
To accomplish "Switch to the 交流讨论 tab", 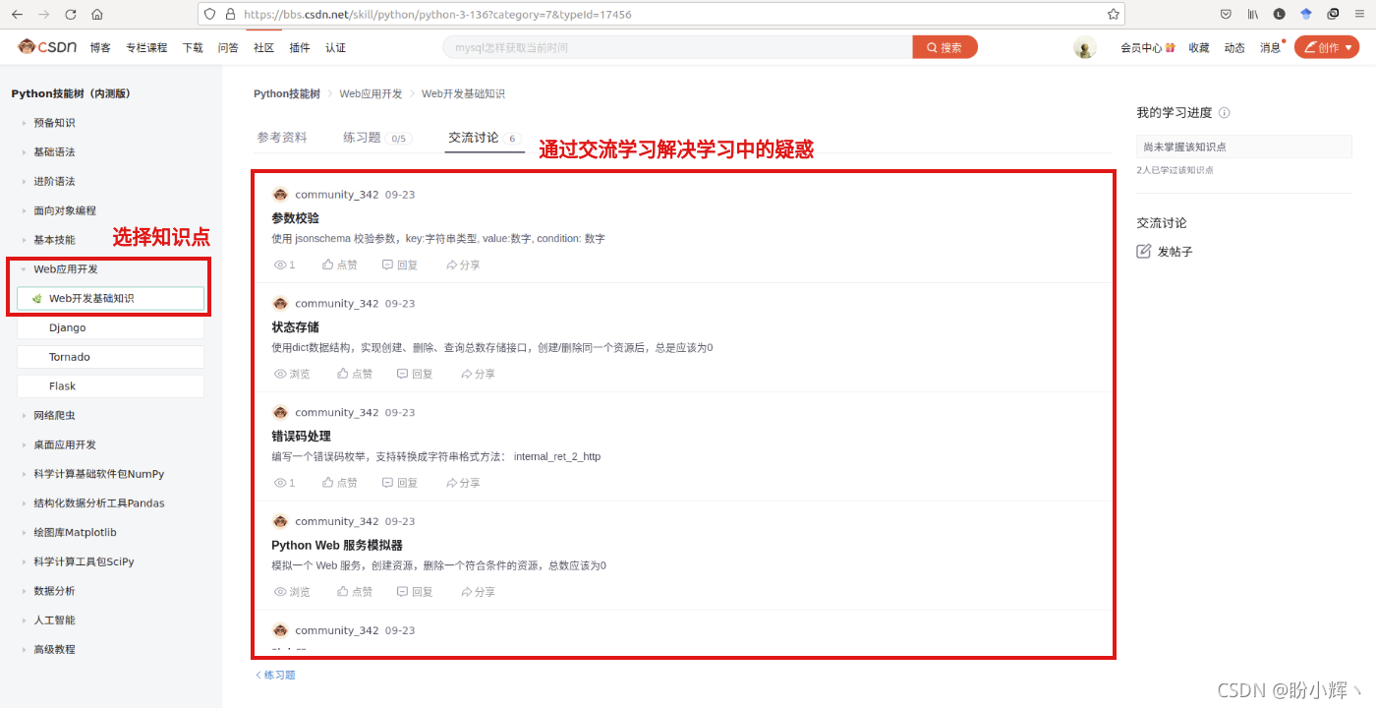I will point(485,138).
